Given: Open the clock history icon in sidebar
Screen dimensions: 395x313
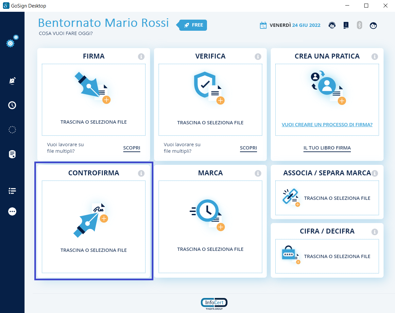Looking at the screenshot, I should (x=12, y=105).
